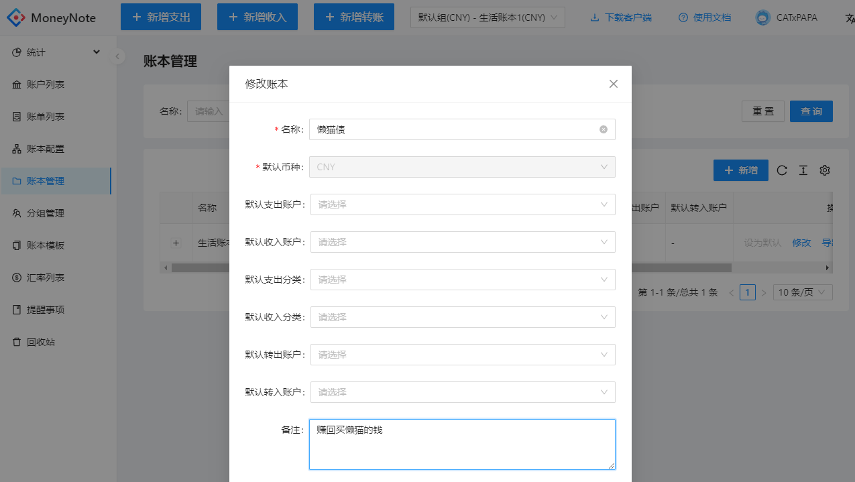Click the language switch icon
The height and width of the screenshot is (482, 855).
pos(849,18)
